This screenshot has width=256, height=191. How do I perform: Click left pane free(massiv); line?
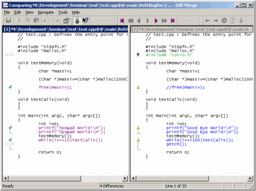pos(55,87)
